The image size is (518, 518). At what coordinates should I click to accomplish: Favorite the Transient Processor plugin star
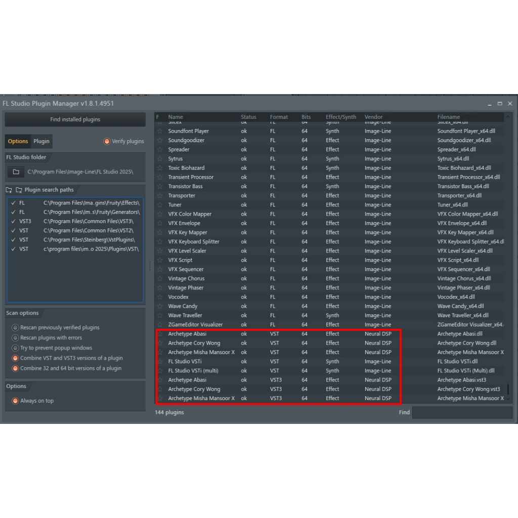coord(160,178)
